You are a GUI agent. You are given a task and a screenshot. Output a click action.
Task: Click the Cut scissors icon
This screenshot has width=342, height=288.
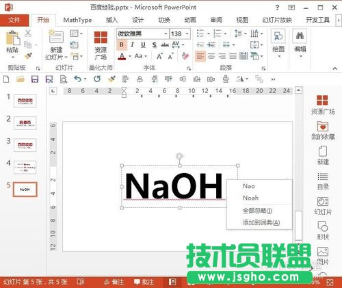tap(28, 34)
